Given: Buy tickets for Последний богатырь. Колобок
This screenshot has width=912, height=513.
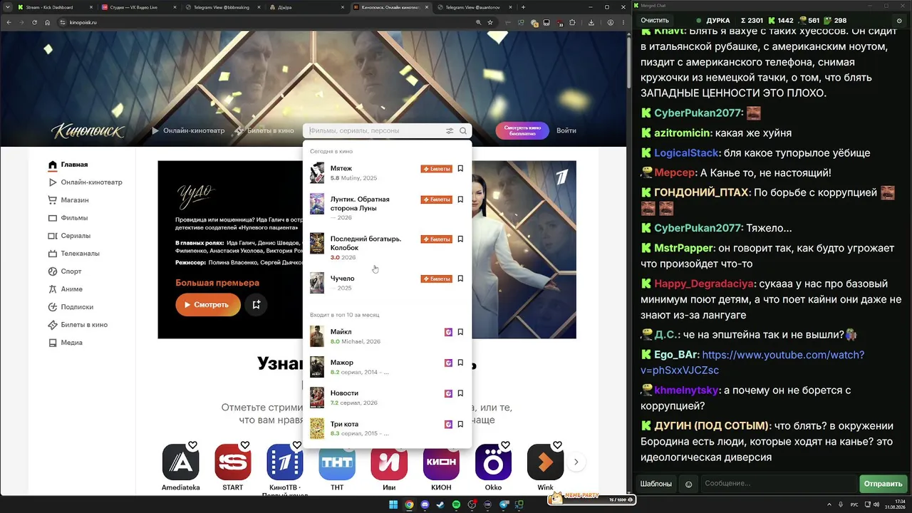Looking at the screenshot, I should pos(436,239).
